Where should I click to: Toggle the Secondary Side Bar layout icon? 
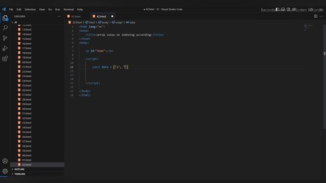[x=289, y=9]
